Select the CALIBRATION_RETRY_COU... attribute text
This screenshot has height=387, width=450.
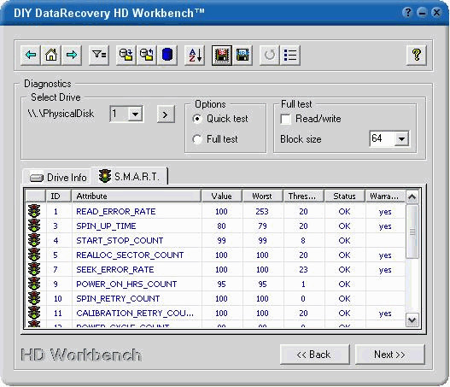click(135, 314)
